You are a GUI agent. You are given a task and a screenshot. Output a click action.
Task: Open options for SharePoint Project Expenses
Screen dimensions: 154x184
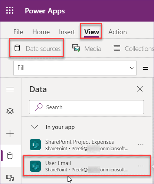[141, 145]
